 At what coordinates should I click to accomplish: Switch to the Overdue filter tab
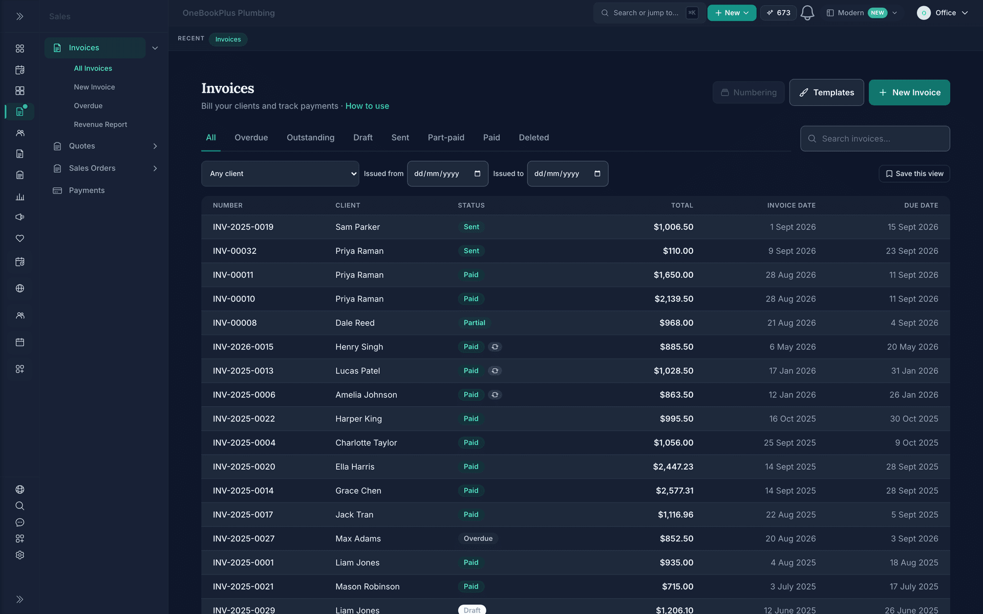[251, 138]
